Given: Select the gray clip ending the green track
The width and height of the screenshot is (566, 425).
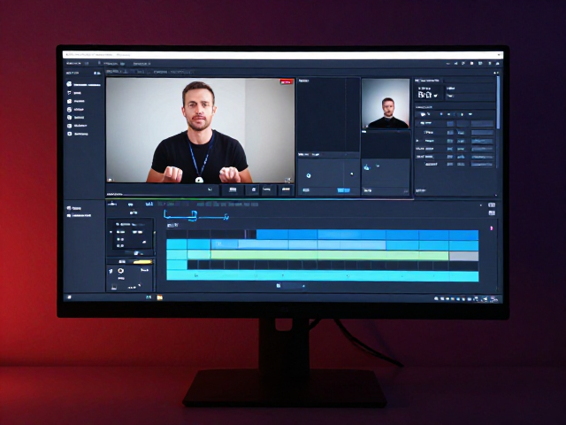Looking at the screenshot, I should (x=463, y=256).
